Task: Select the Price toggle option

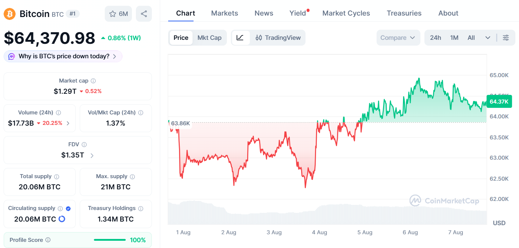Action: [x=181, y=38]
